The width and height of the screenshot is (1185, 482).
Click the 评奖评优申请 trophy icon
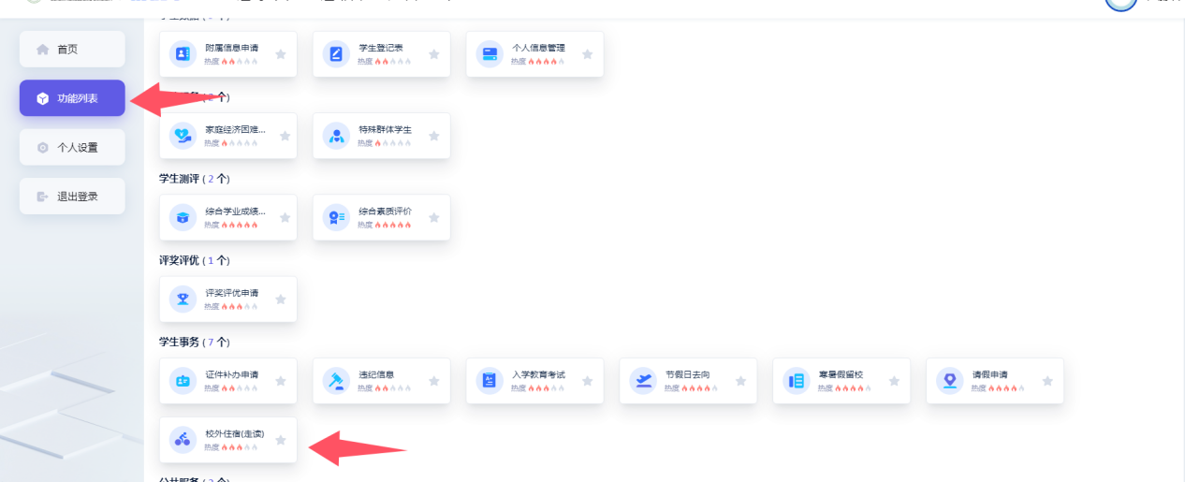(x=183, y=299)
